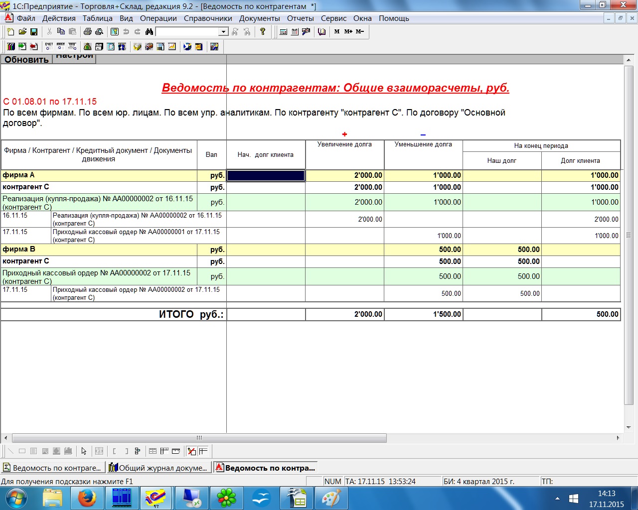Open the calendar icon in toolbar

[295, 32]
